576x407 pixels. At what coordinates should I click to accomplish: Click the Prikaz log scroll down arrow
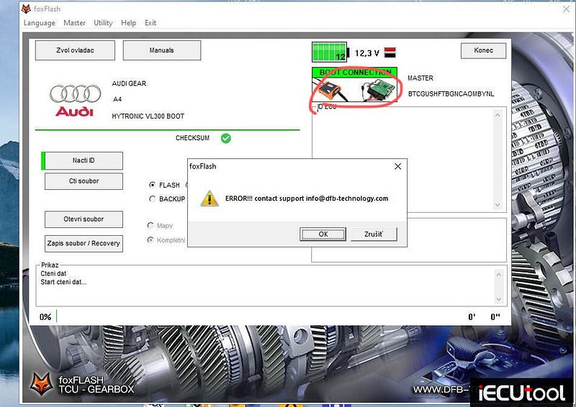[x=498, y=299]
